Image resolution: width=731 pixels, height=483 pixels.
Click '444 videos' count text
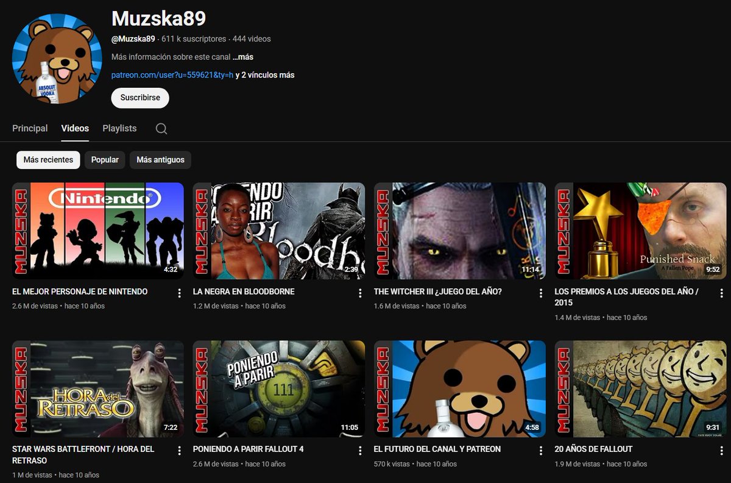(252, 39)
